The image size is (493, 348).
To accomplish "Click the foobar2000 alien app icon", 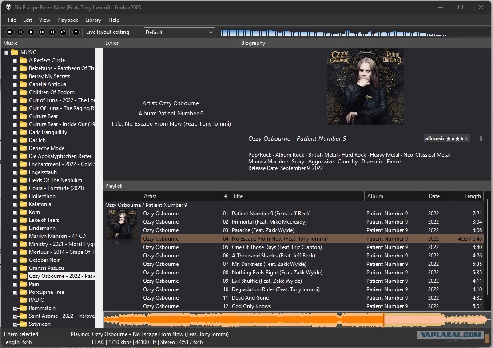I will (8, 7).
